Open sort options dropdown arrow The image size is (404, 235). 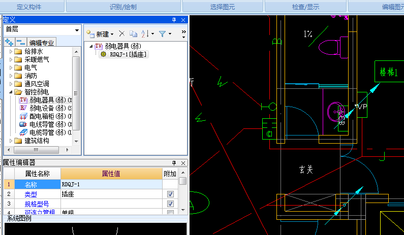(x=152, y=33)
